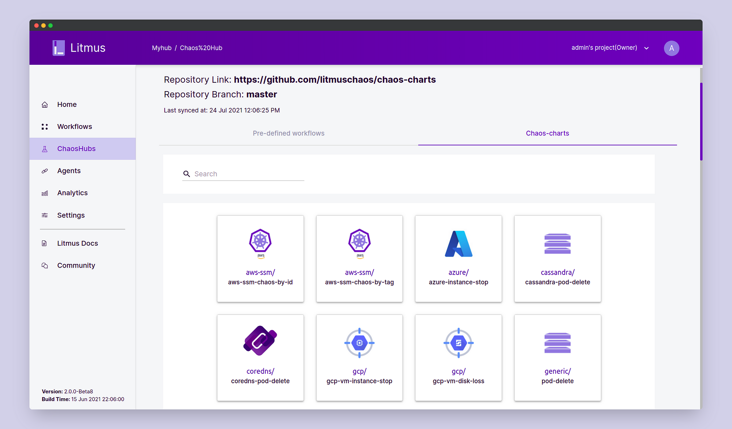Click the page vertical scrollbar
Screen dimensions: 732x429
701,122
